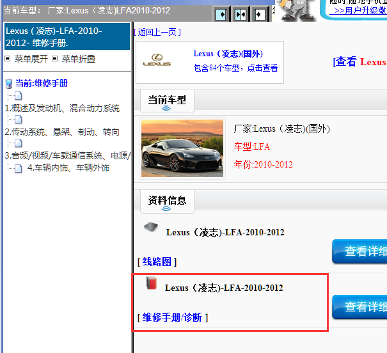Click 菜单展开 to expand menu
This screenshot has height=353, width=387.
click(x=31, y=59)
